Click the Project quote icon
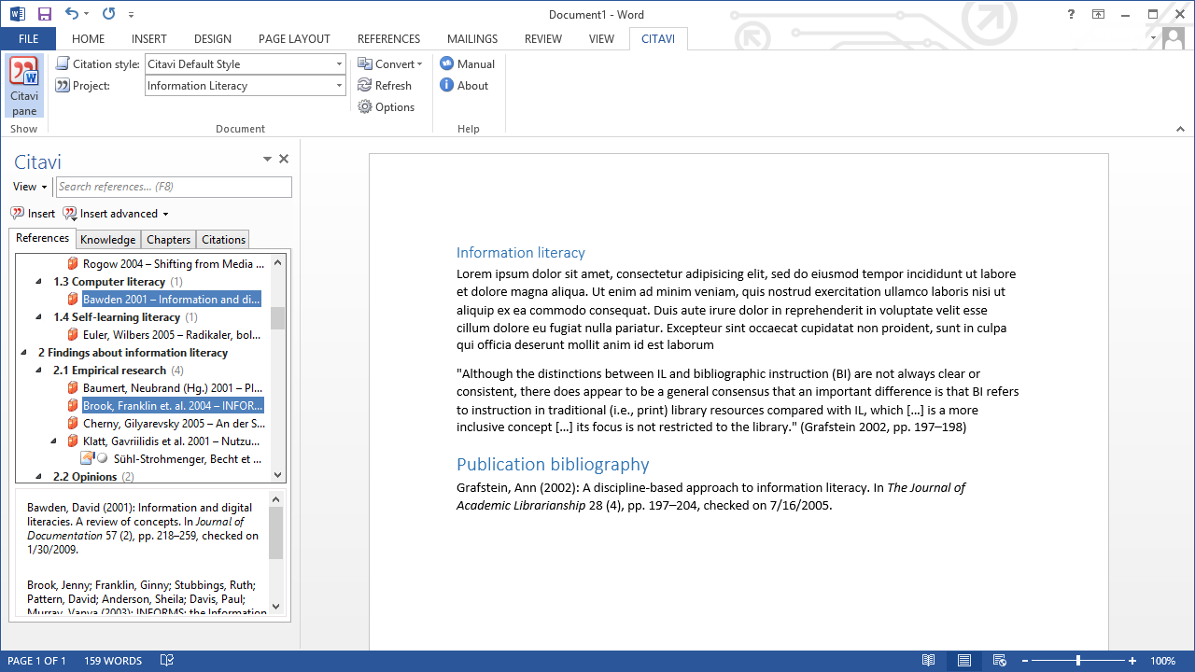The image size is (1195, 672). click(63, 85)
